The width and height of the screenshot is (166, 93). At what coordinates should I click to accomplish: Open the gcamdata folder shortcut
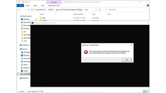[26, 35]
